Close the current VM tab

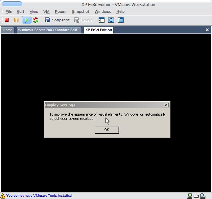pos(207,30)
